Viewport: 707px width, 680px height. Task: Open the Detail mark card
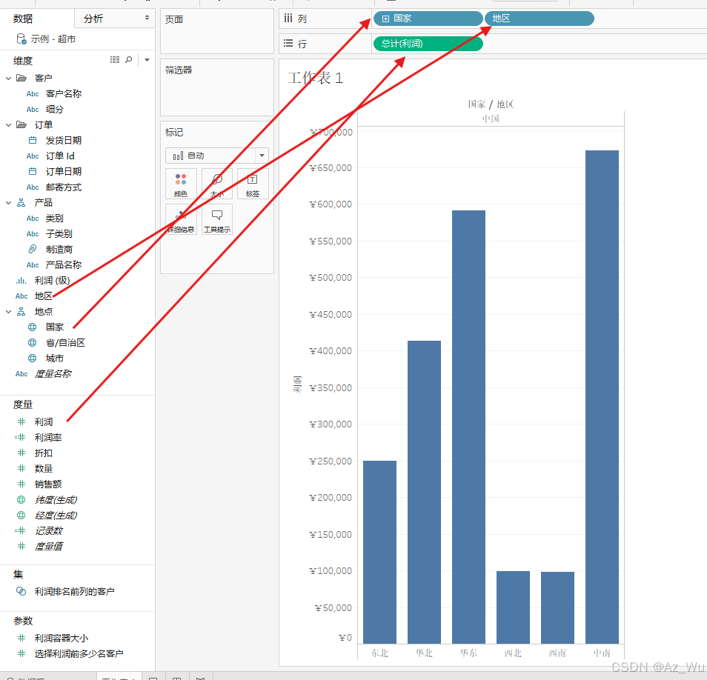(181, 219)
